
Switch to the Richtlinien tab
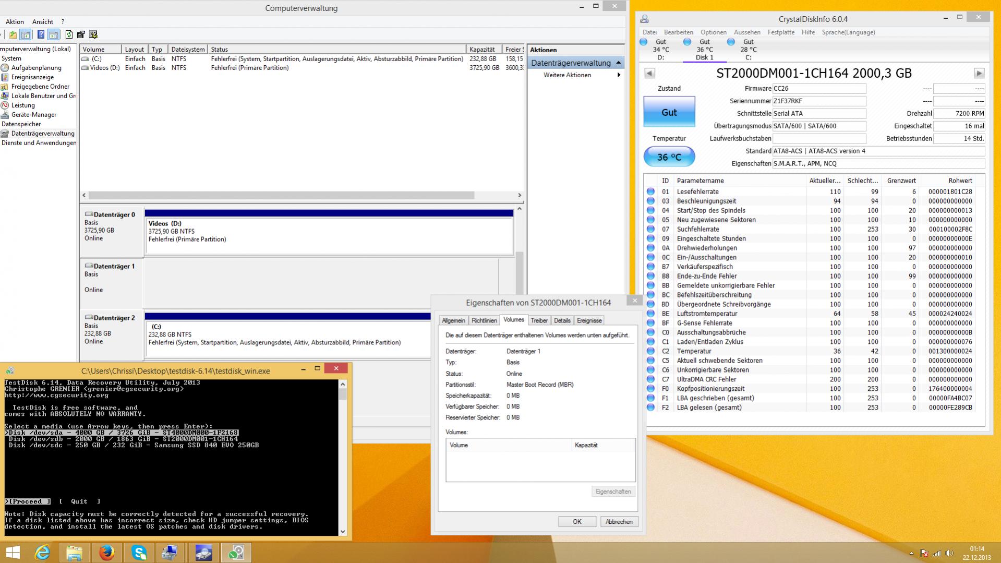(484, 321)
